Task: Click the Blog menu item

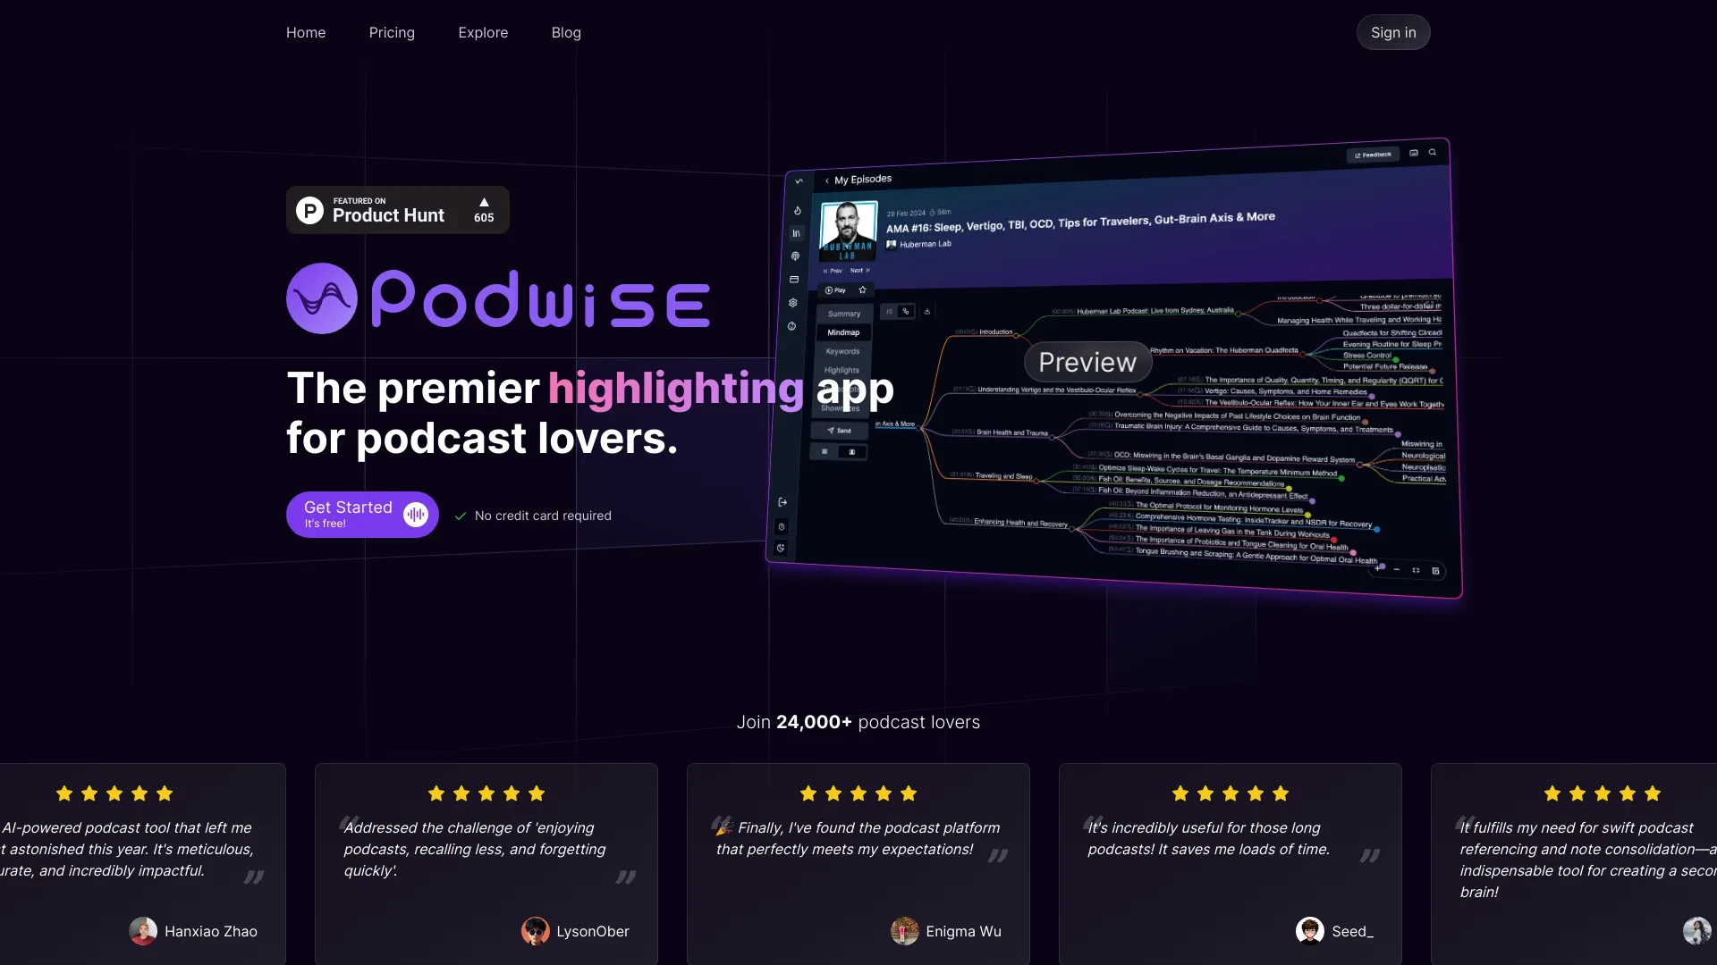Action: point(565,32)
